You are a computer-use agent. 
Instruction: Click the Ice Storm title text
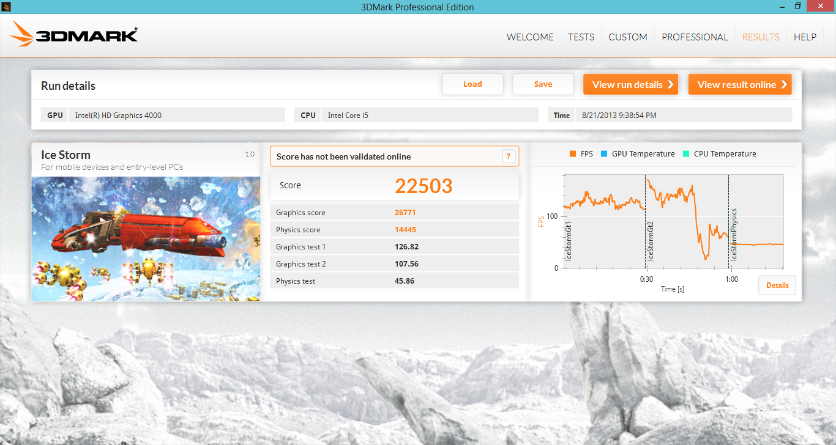pos(65,155)
